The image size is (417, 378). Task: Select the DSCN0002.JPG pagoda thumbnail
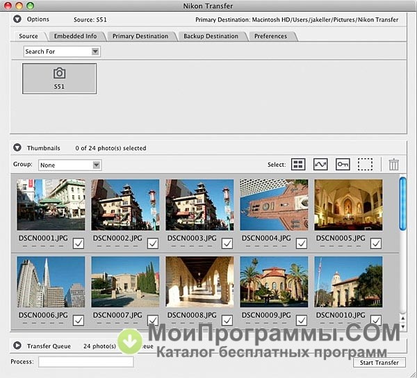click(x=125, y=205)
